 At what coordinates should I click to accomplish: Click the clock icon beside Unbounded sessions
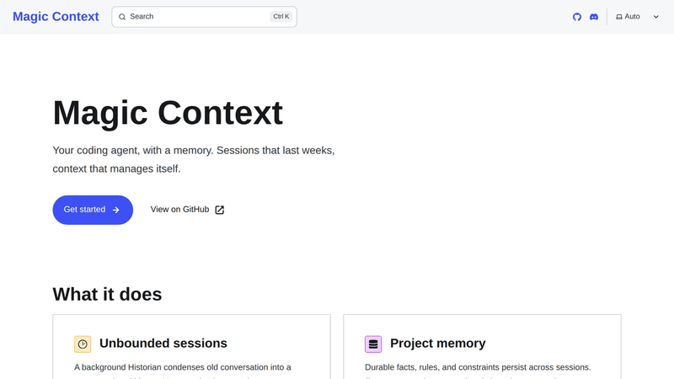coord(83,344)
